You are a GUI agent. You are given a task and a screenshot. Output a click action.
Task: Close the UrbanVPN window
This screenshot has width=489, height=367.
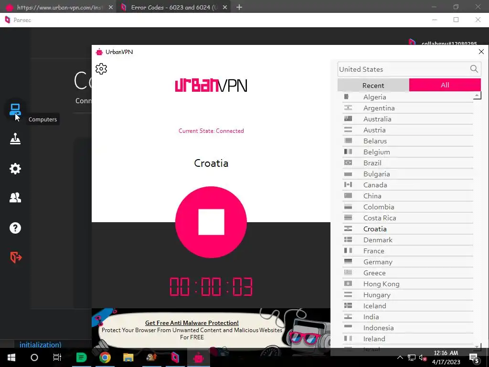click(x=481, y=52)
